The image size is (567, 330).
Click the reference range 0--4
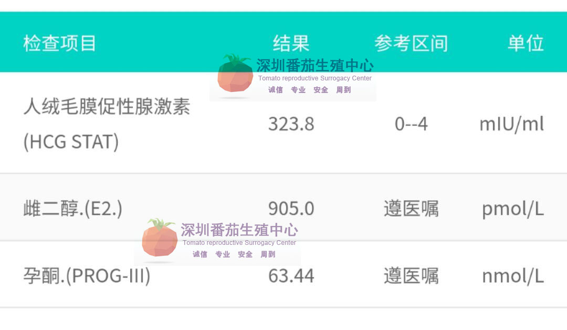point(411,124)
